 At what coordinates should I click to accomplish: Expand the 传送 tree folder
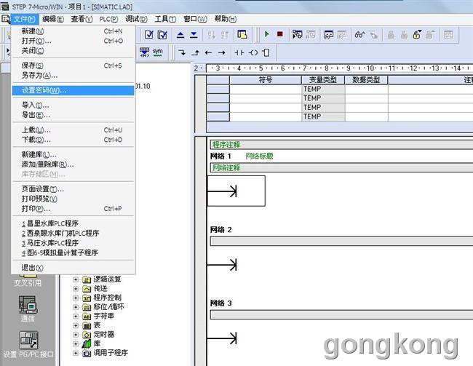[x=76, y=289]
